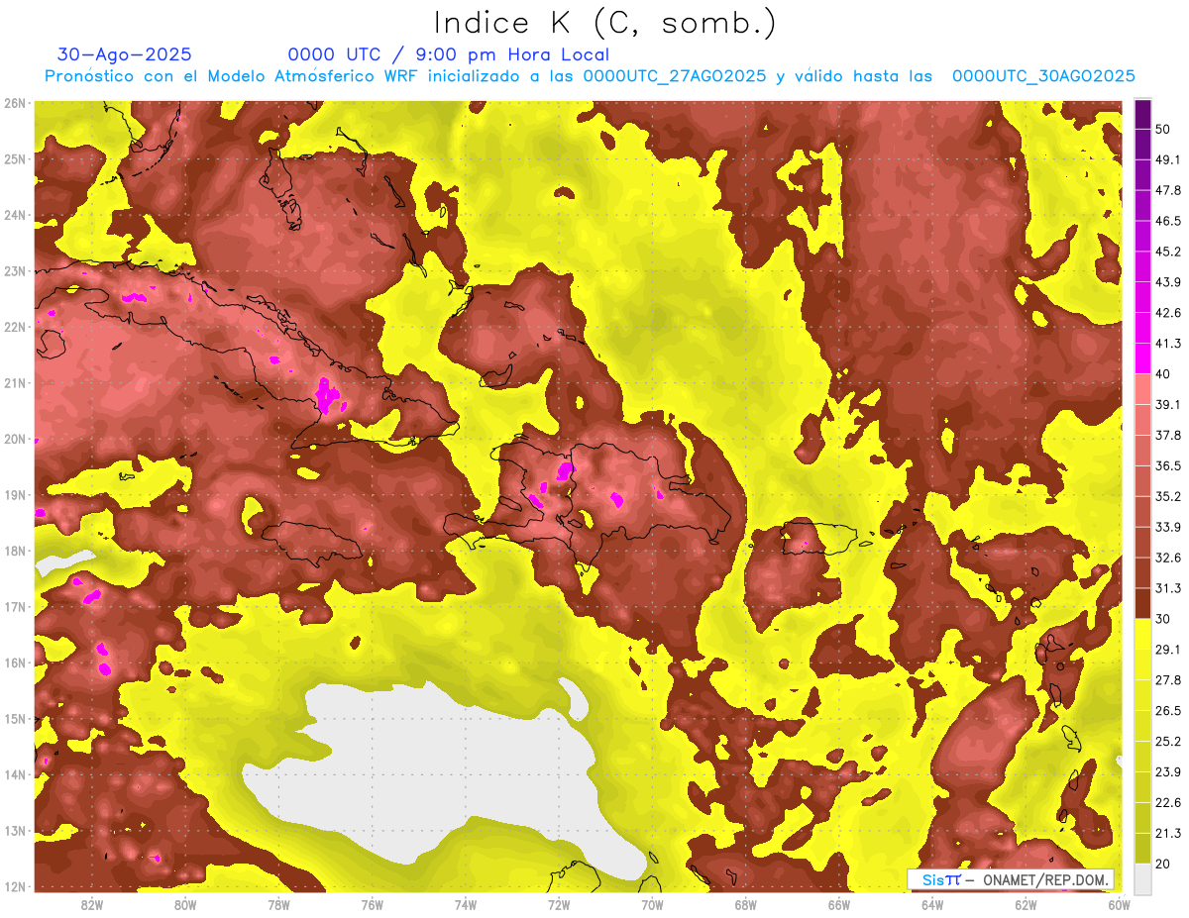Click the '29.1' color scale label
Screen dimensions: 1189x918
tap(1167, 649)
